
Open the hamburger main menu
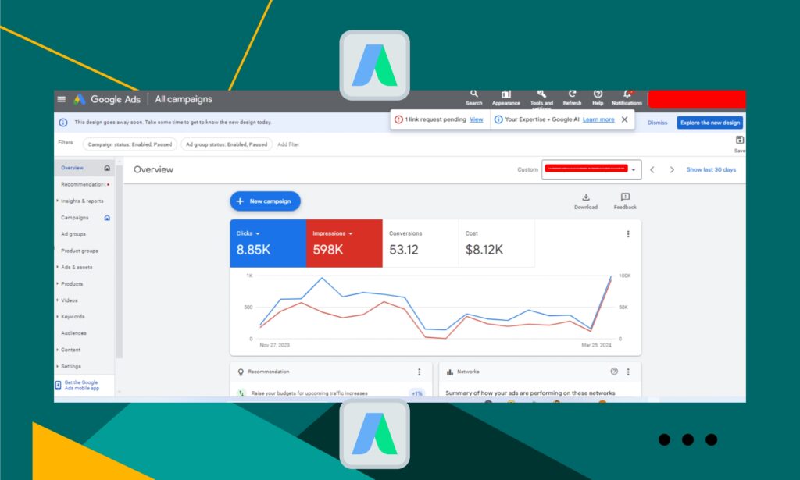tap(62, 99)
